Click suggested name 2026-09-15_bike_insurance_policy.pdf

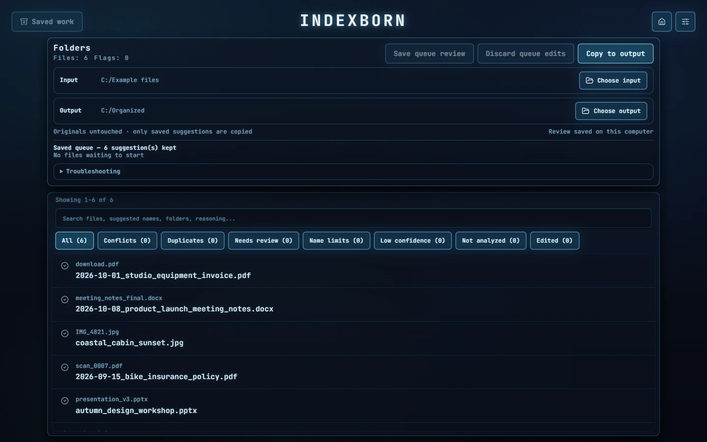156,377
